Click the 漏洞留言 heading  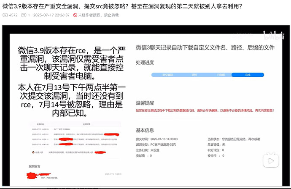click(35, 166)
